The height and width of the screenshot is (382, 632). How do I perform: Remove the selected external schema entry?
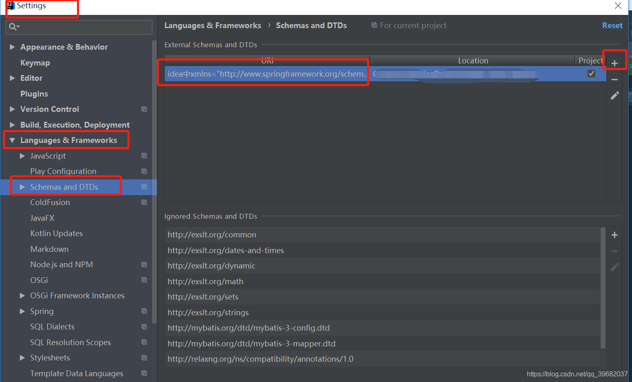615,80
